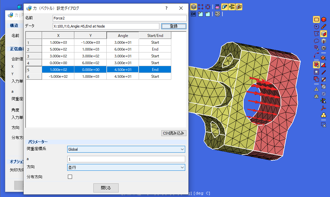The width and height of the screenshot is (330, 197).
Task: Select the face selection cube icon
Action: click(324, 34)
